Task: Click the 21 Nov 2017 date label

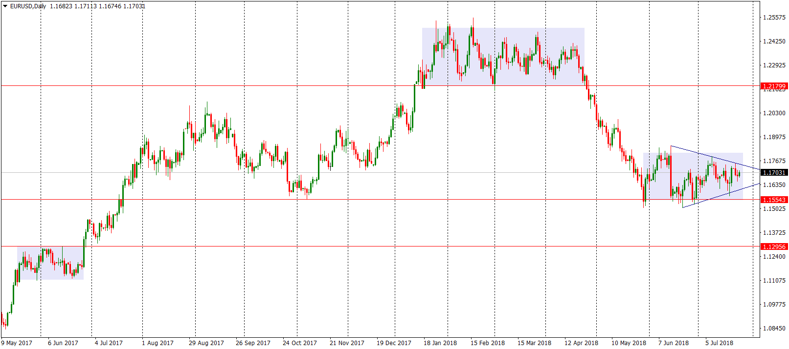Action: click(x=347, y=343)
